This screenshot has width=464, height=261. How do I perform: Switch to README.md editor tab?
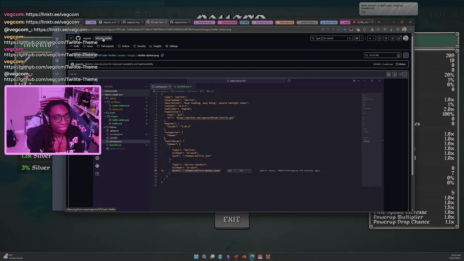[183, 87]
